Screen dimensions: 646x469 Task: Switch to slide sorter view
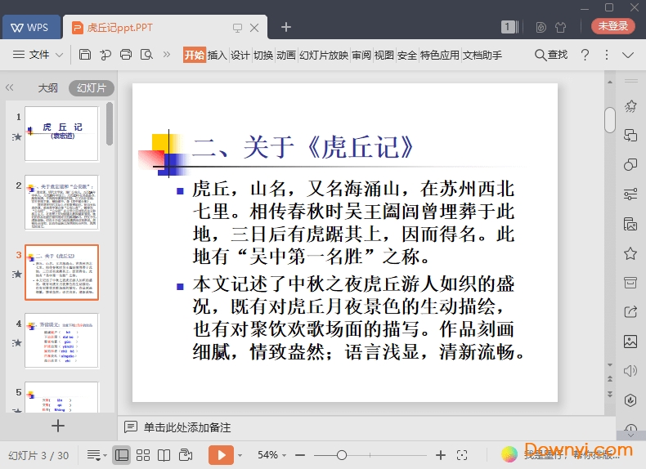pos(143,454)
